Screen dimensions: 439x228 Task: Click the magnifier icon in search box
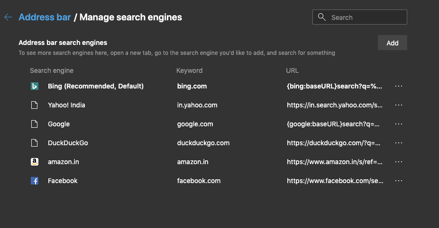click(x=322, y=18)
